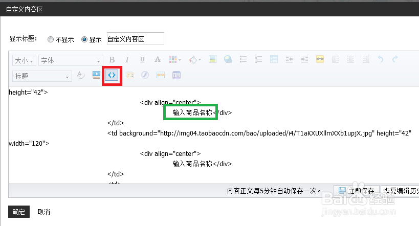This screenshot has width=419, height=226.
Task: Click the 取消 cancel button
Action: pyautogui.click(x=44, y=212)
